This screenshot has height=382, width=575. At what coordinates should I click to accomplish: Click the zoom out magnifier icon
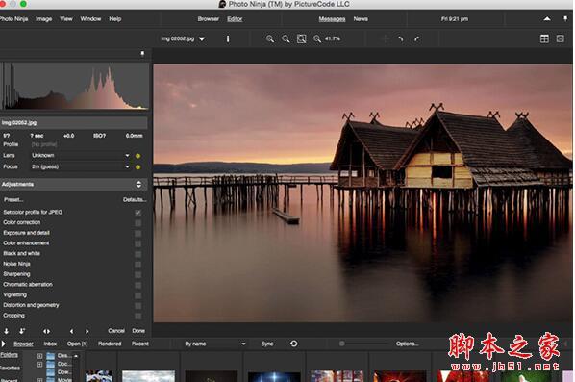click(x=286, y=38)
